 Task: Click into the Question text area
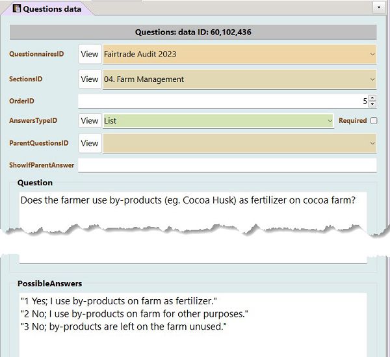(193, 210)
